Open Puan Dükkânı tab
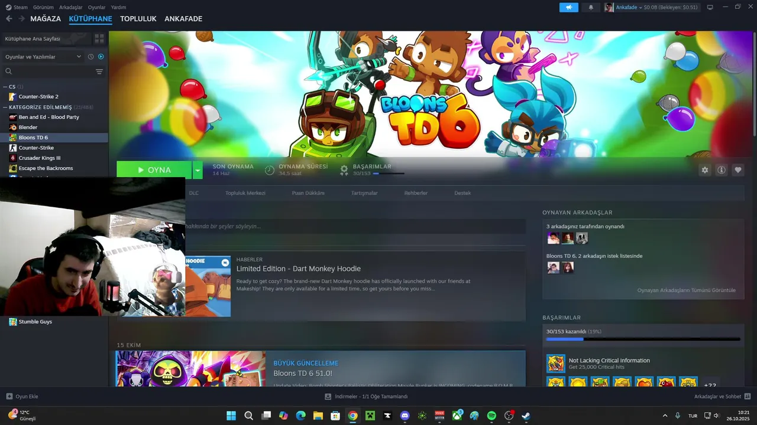This screenshot has height=425, width=757. click(x=308, y=193)
